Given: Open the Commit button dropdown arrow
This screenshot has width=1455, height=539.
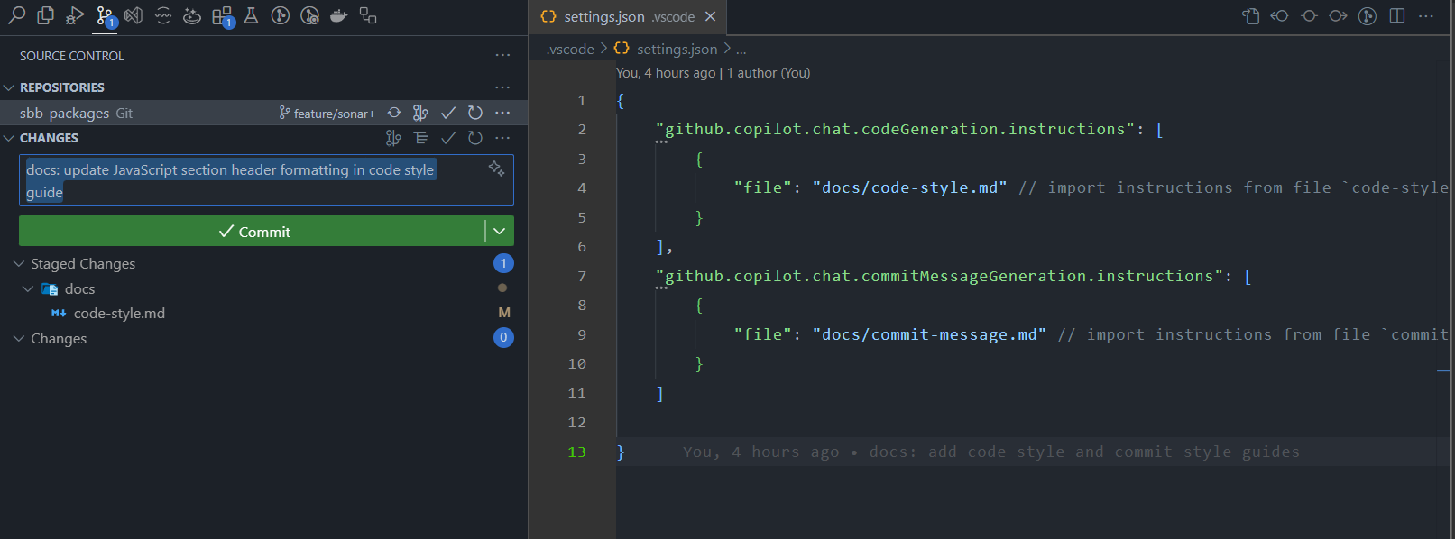Looking at the screenshot, I should [x=500, y=231].
